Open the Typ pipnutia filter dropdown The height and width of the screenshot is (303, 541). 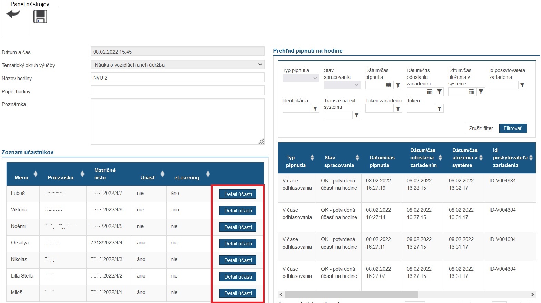point(301,78)
